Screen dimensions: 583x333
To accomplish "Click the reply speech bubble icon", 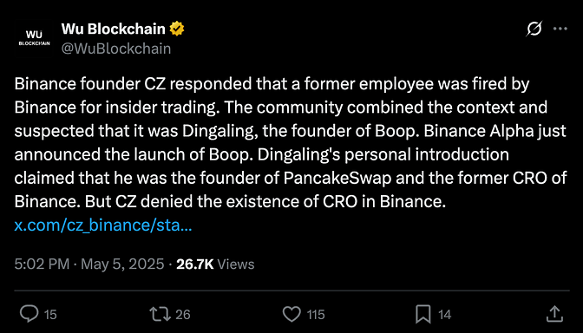I will 29,314.
